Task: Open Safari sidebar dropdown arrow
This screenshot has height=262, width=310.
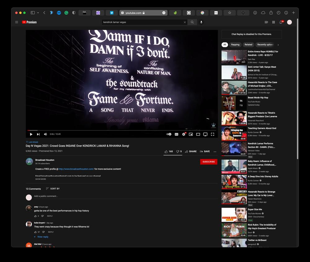Action: pos(38,13)
